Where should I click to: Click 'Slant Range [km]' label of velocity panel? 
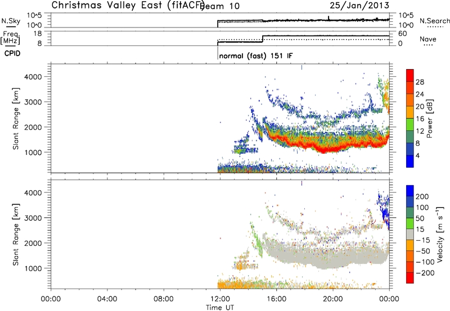(16, 235)
